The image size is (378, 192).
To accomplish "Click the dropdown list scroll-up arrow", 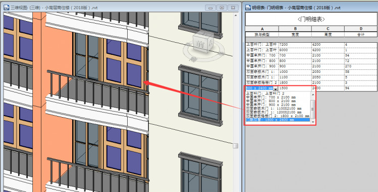I will pyautogui.click(x=313, y=95).
